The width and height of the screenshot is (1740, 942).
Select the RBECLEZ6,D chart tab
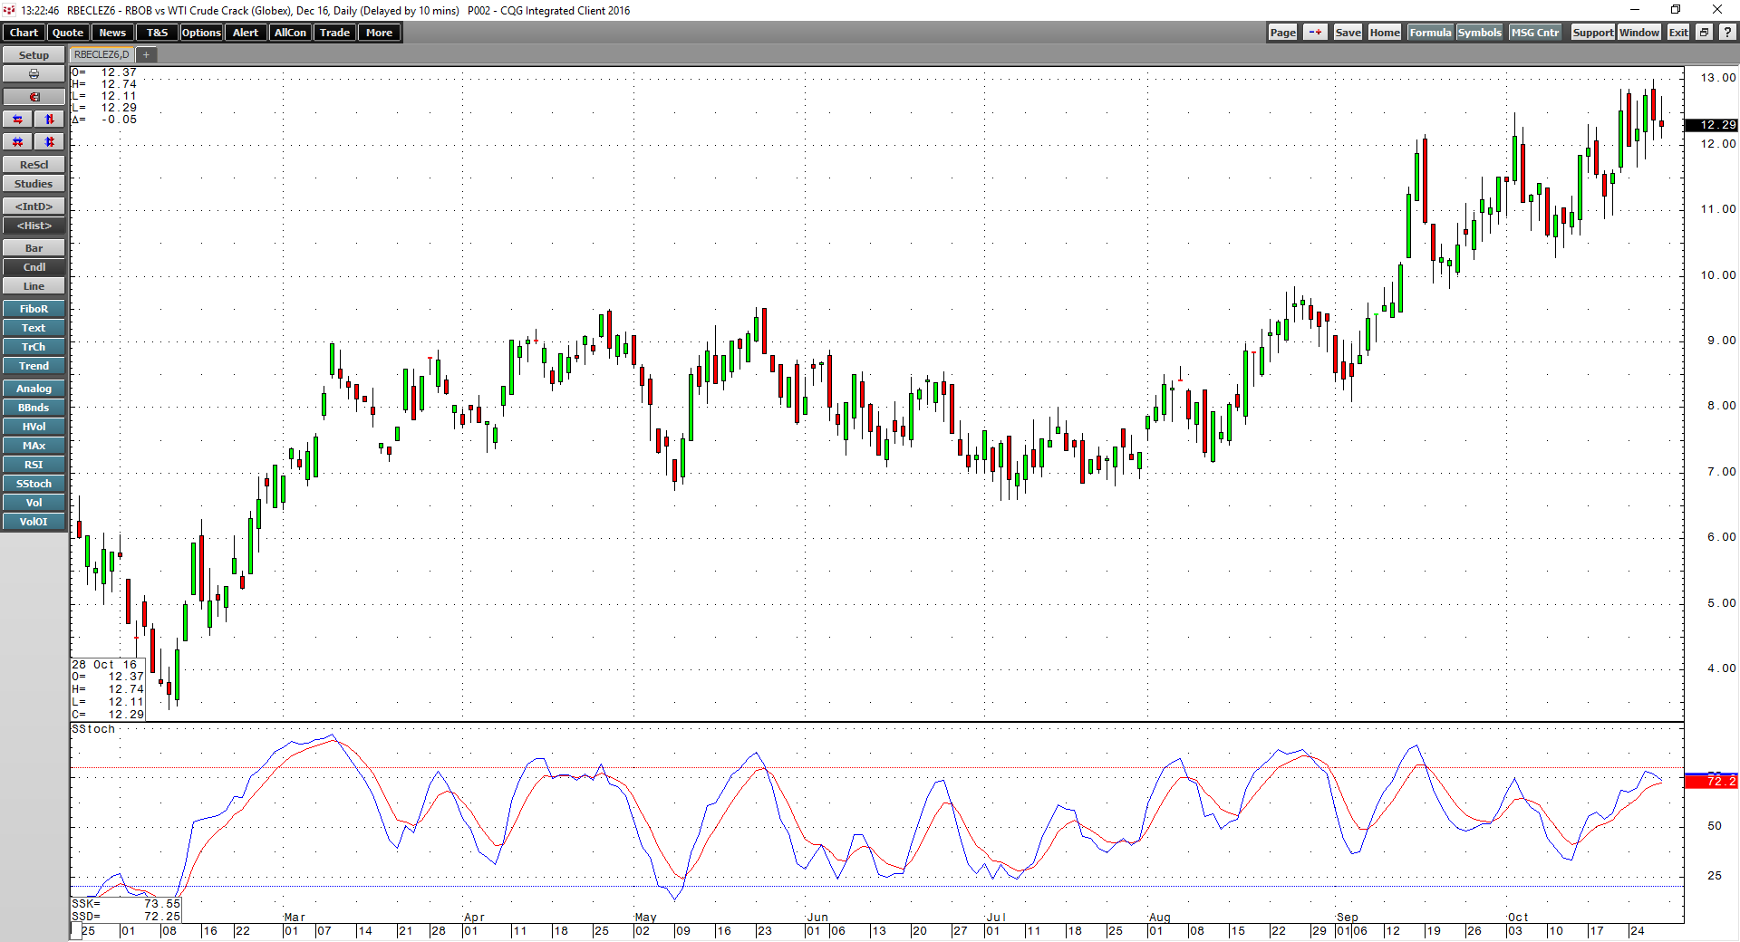point(101,55)
